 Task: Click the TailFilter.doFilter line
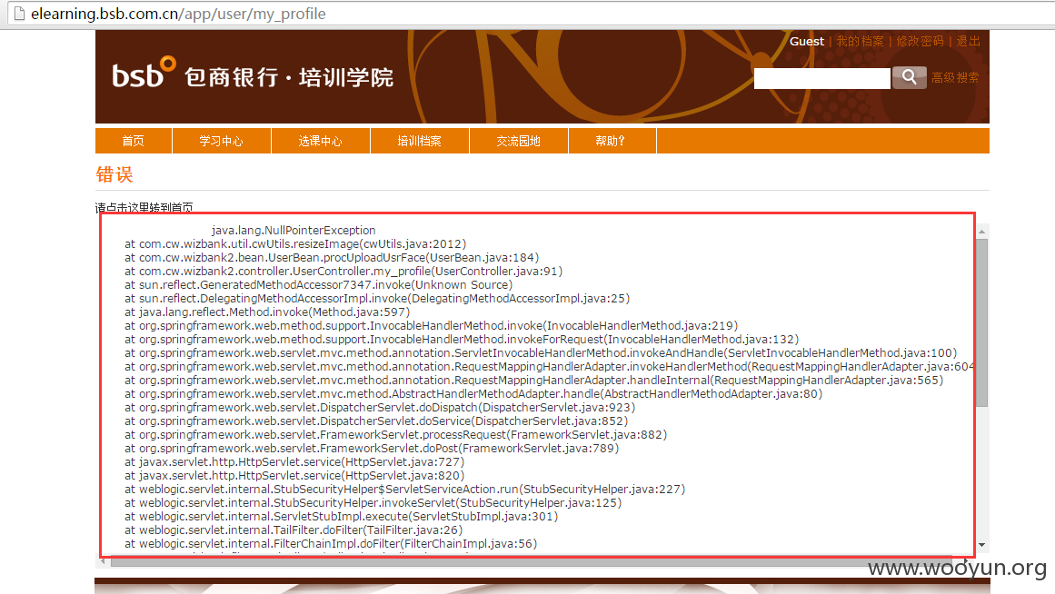pyautogui.click(x=294, y=530)
